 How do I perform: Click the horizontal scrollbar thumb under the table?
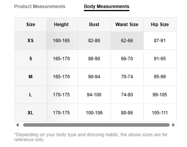[96, 125]
